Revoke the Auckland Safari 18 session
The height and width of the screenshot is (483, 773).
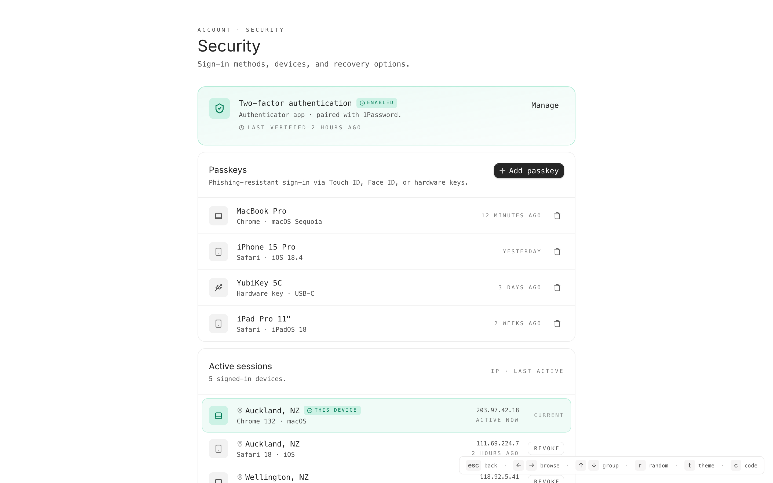click(546, 448)
